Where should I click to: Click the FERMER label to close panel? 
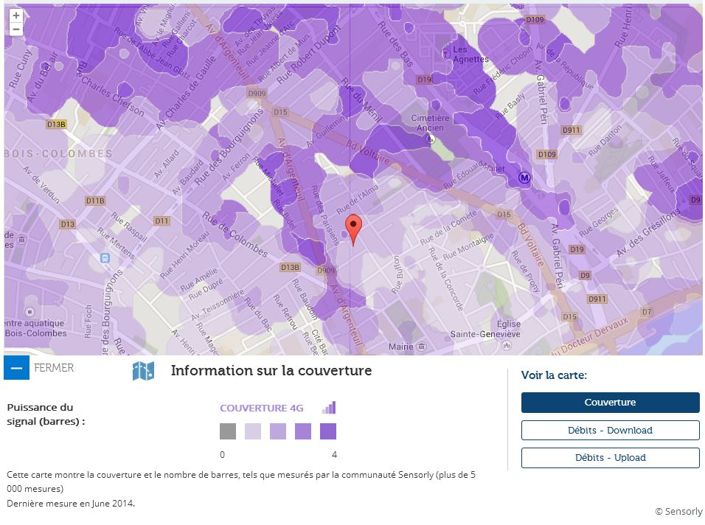click(x=54, y=367)
